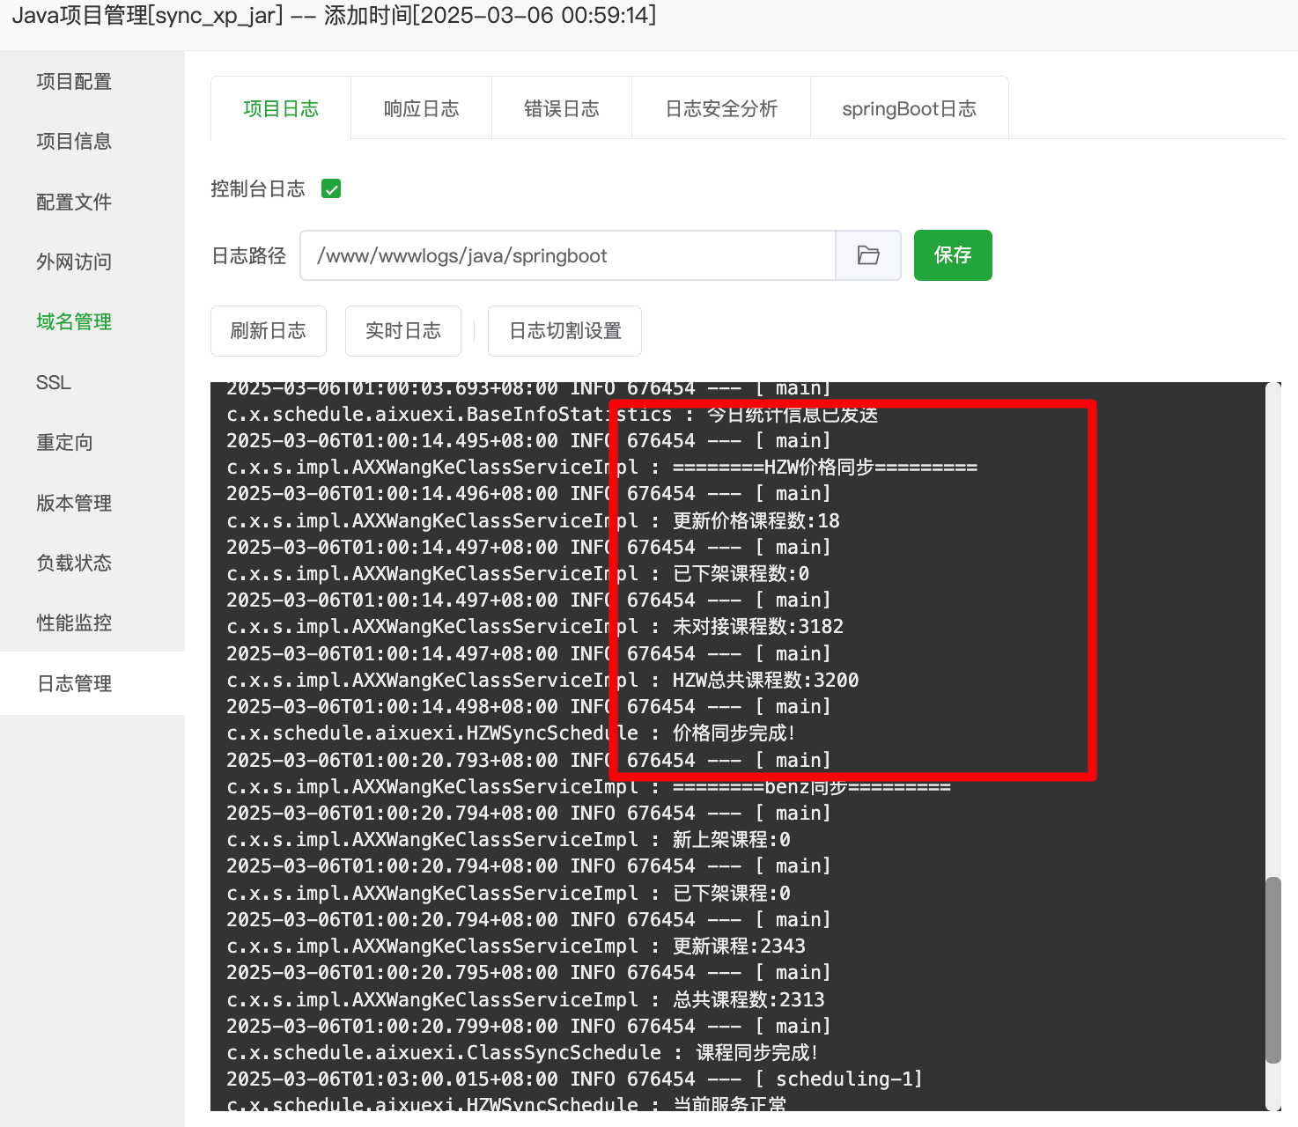1298x1127 pixels.
Task: Open the 日志安全分析 tab
Action: (x=721, y=108)
